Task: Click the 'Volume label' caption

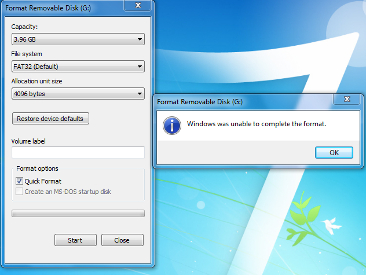Action: click(28, 141)
